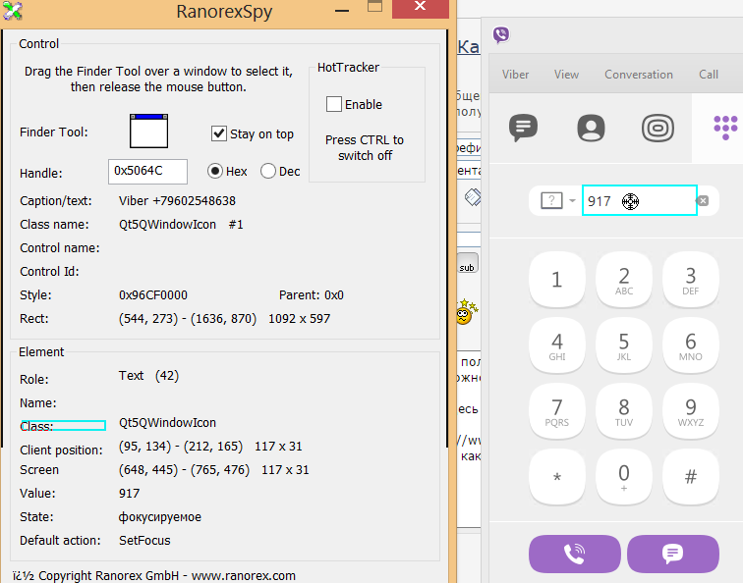Open the Viber chats tab icon
The width and height of the screenshot is (743, 583).
click(523, 128)
